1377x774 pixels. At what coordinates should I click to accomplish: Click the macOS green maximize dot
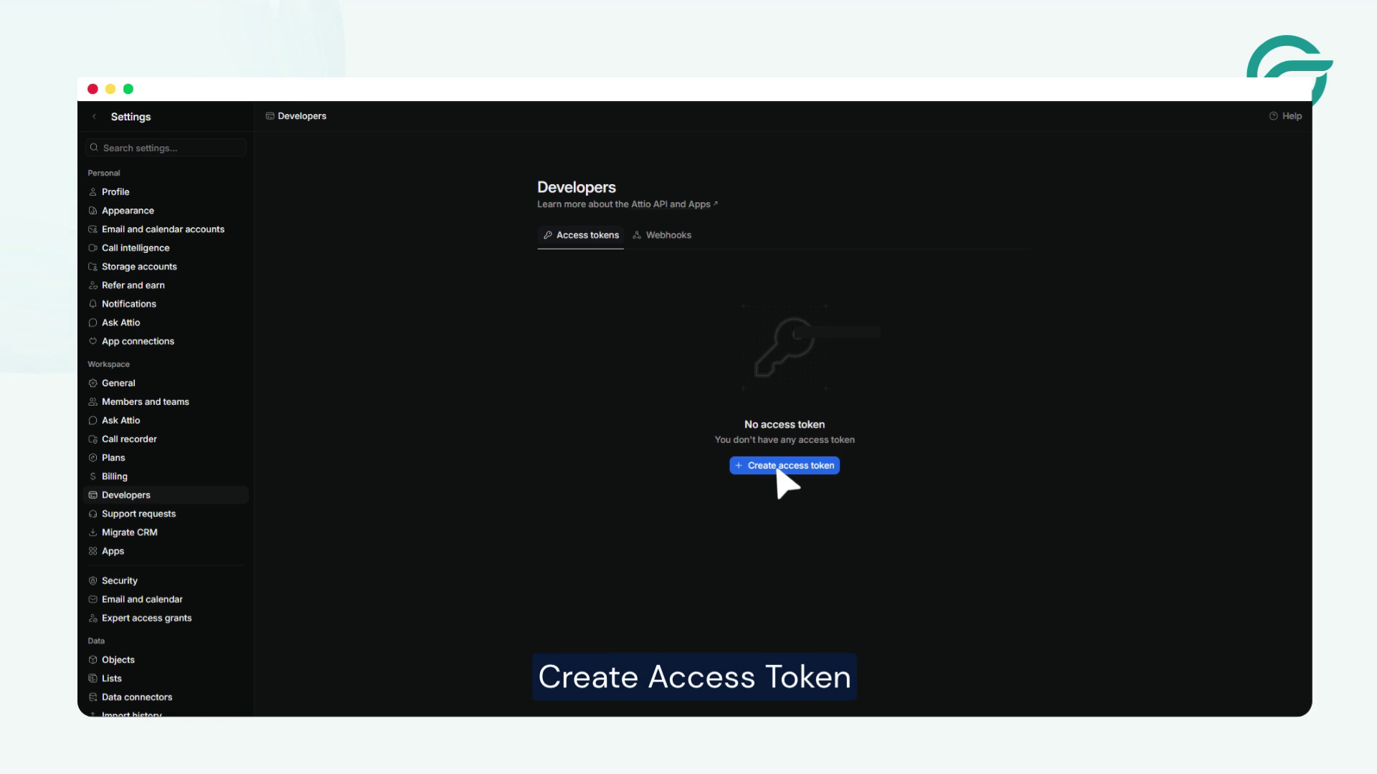pos(128,89)
